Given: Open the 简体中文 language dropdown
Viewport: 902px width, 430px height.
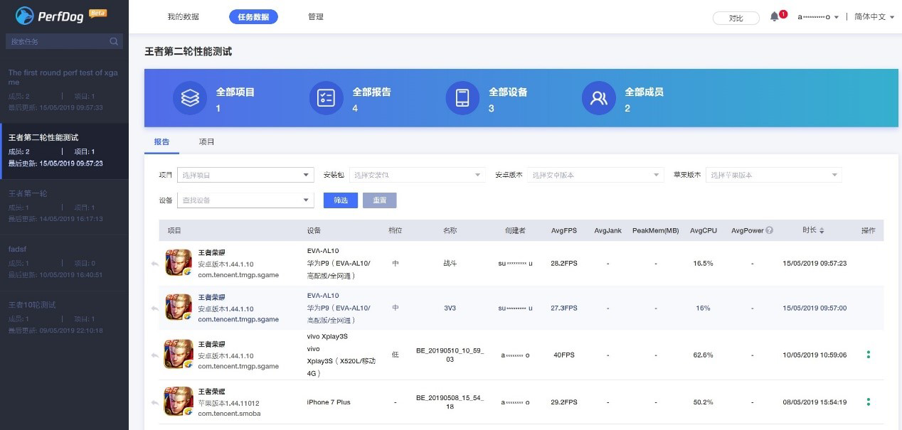Looking at the screenshot, I should 873,16.
